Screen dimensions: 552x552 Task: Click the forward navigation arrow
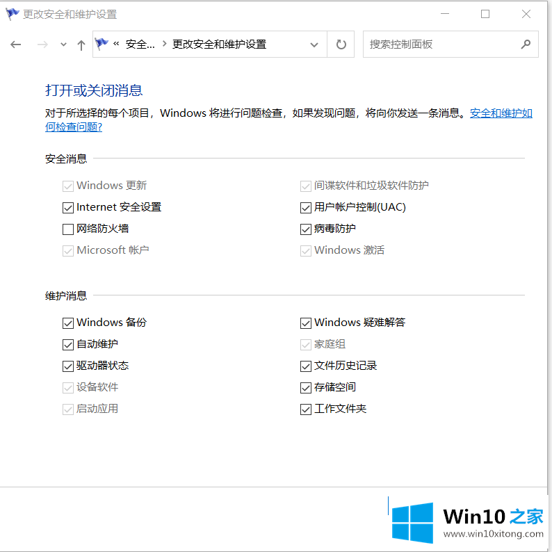(x=42, y=44)
